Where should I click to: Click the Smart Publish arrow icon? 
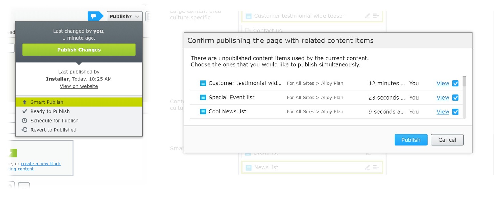(25, 102)
